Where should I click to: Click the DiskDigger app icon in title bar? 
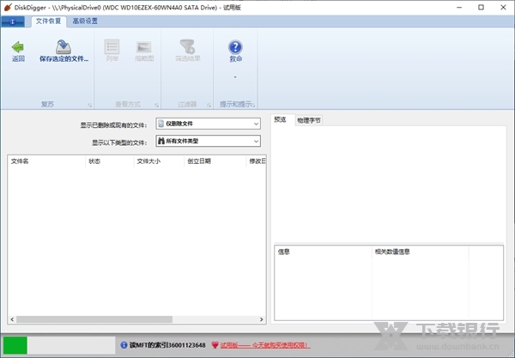[8, 7]
